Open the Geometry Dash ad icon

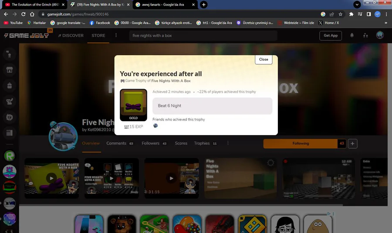click(x=253, y=224)
